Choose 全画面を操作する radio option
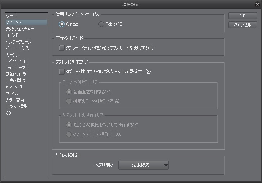Image resolution: width=263 pixels, height=184 pixels. (x=69, y=92)
